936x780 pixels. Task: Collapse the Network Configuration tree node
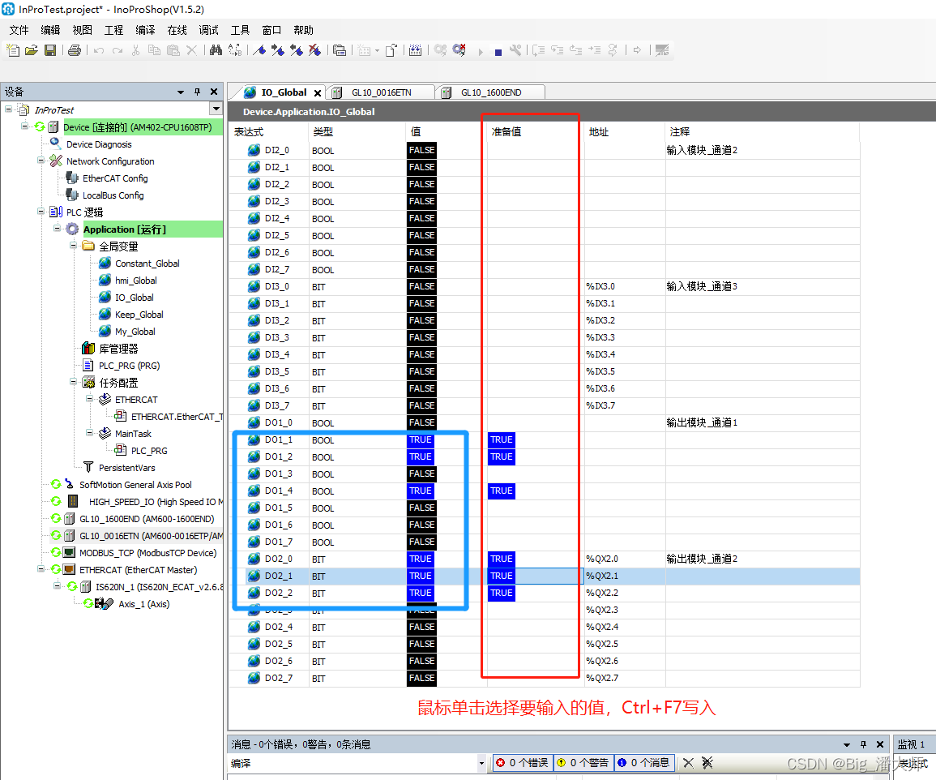(x=41, y=160)
